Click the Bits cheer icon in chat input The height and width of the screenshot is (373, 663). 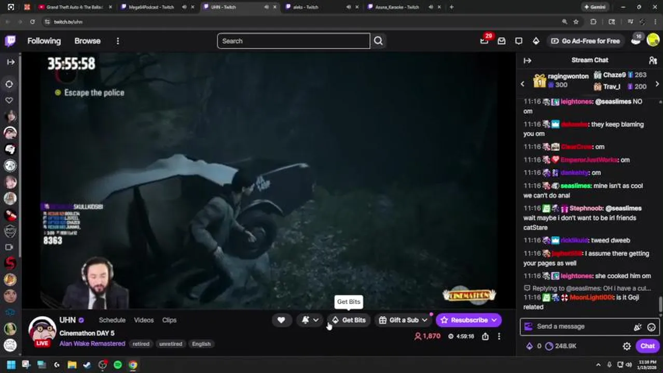tap(638, 327)
